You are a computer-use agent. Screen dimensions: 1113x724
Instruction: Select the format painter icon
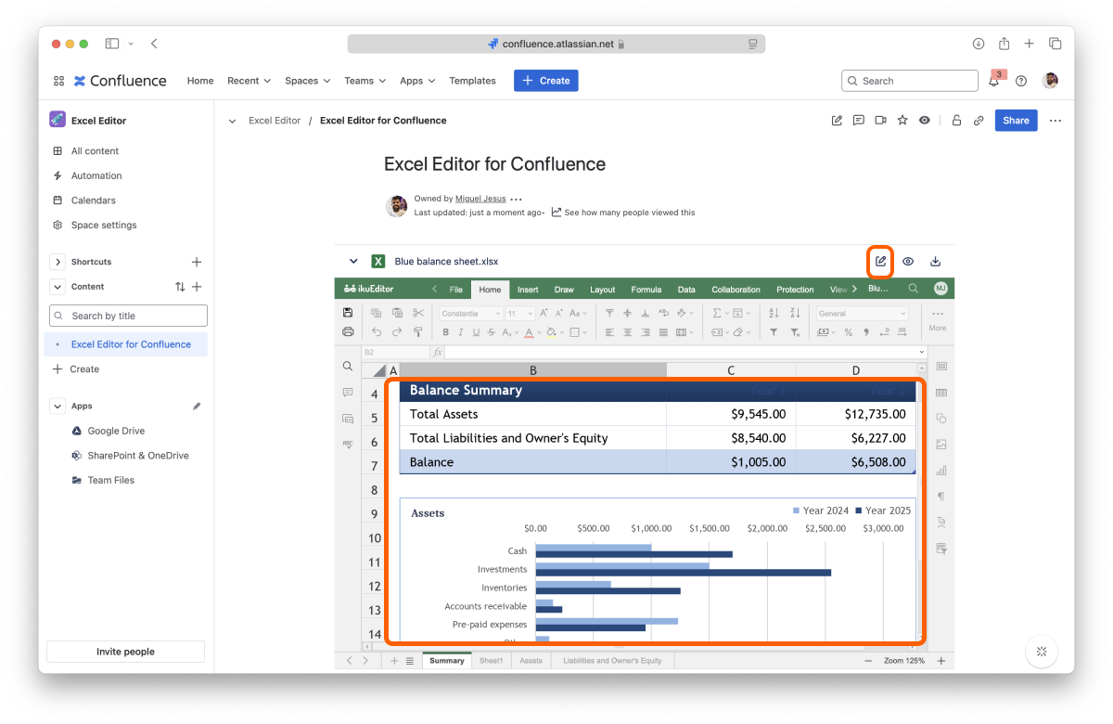coord(418,331)
